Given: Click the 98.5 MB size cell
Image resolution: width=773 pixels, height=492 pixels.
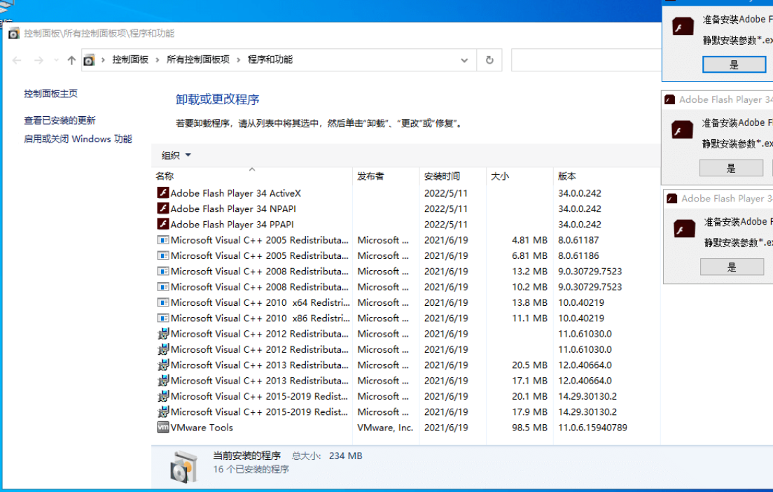Looking at the screenshot, I should click(x=529, y=428).
